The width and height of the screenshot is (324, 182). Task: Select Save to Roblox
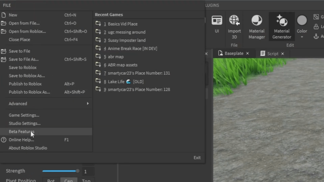coord(22,68)
